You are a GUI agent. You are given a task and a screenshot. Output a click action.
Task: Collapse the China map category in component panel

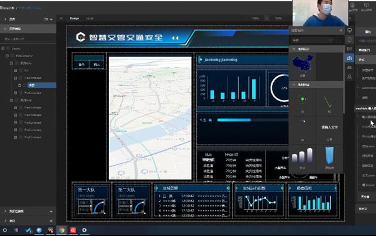coord(294,49)
